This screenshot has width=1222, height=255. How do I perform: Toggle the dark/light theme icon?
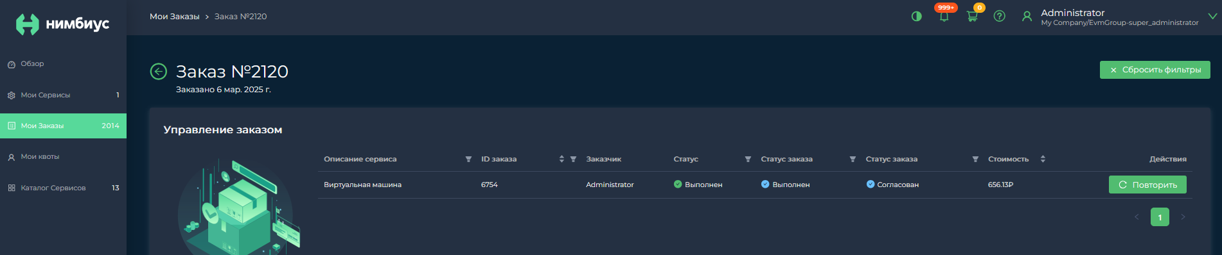pyautogui.click(x=916, y=16)
